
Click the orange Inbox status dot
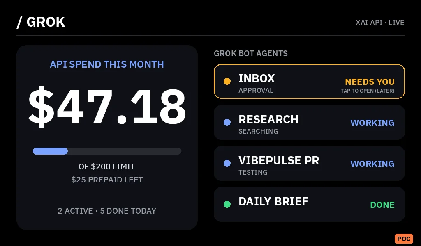click(x=227, y=81)
